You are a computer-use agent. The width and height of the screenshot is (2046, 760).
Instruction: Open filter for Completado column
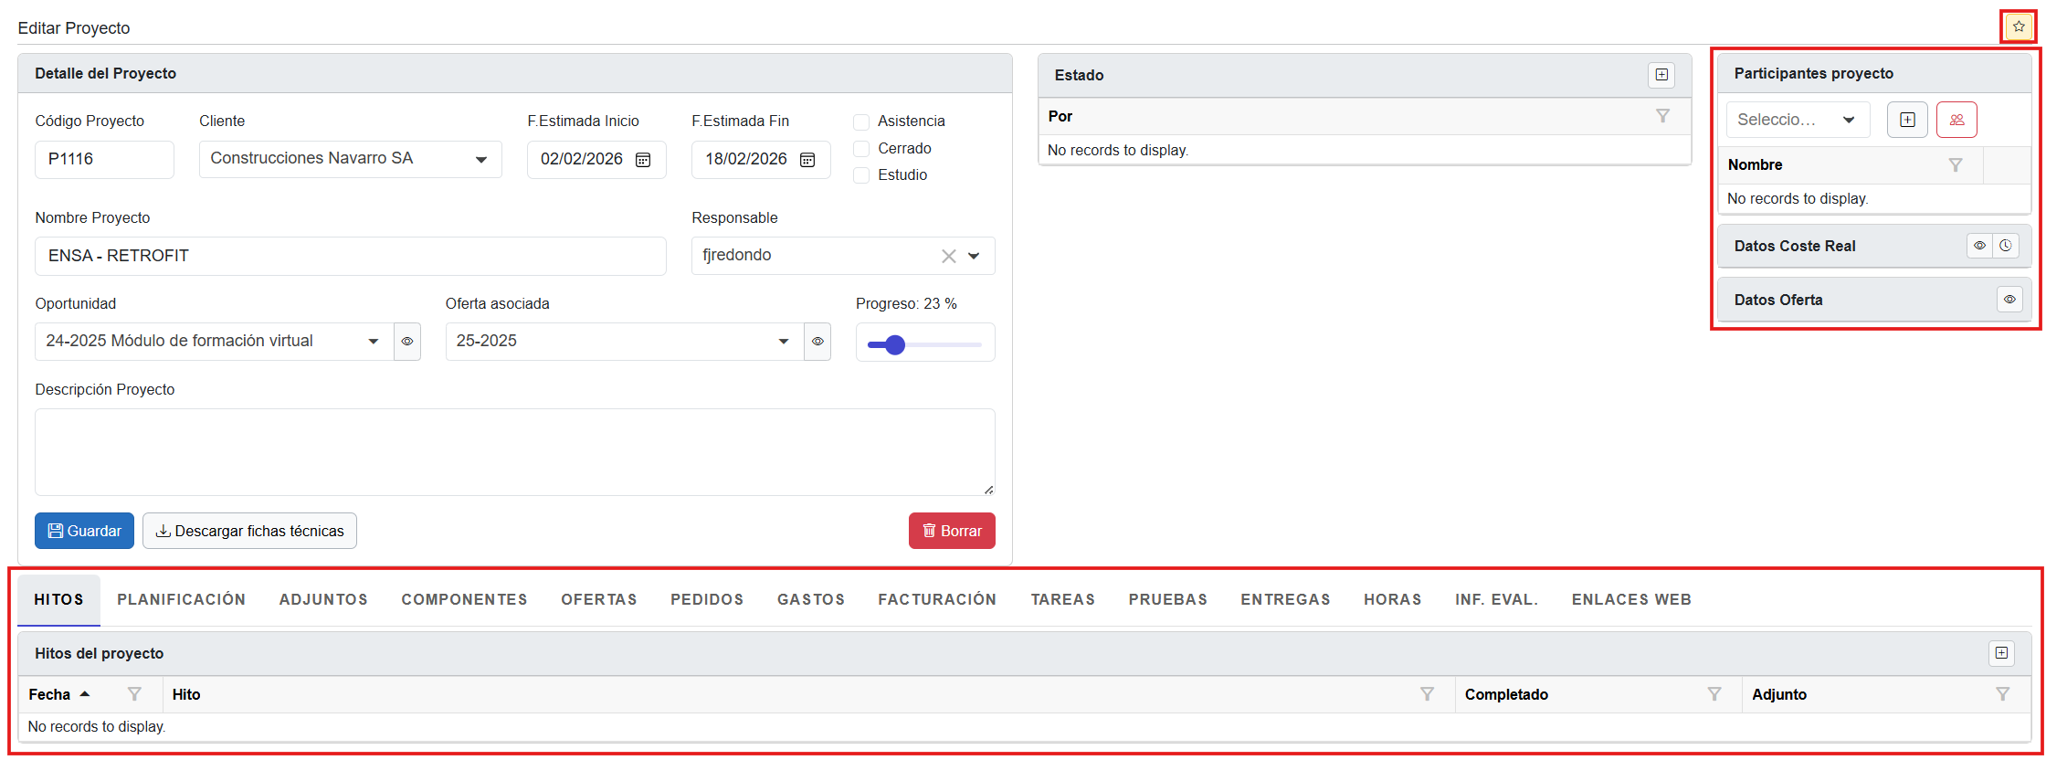click(x=1714, y=694)
